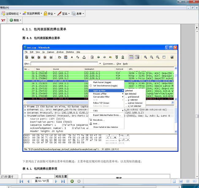Open the Capture menu in Wireshark
The width and height of the screenshot is (199, 188).
[x=51, y=52]
